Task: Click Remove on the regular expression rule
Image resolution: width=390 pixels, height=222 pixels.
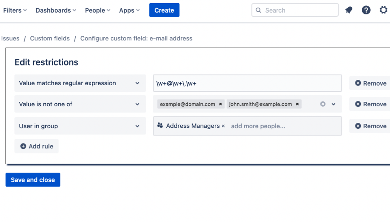Action: (x=370, y=83)
